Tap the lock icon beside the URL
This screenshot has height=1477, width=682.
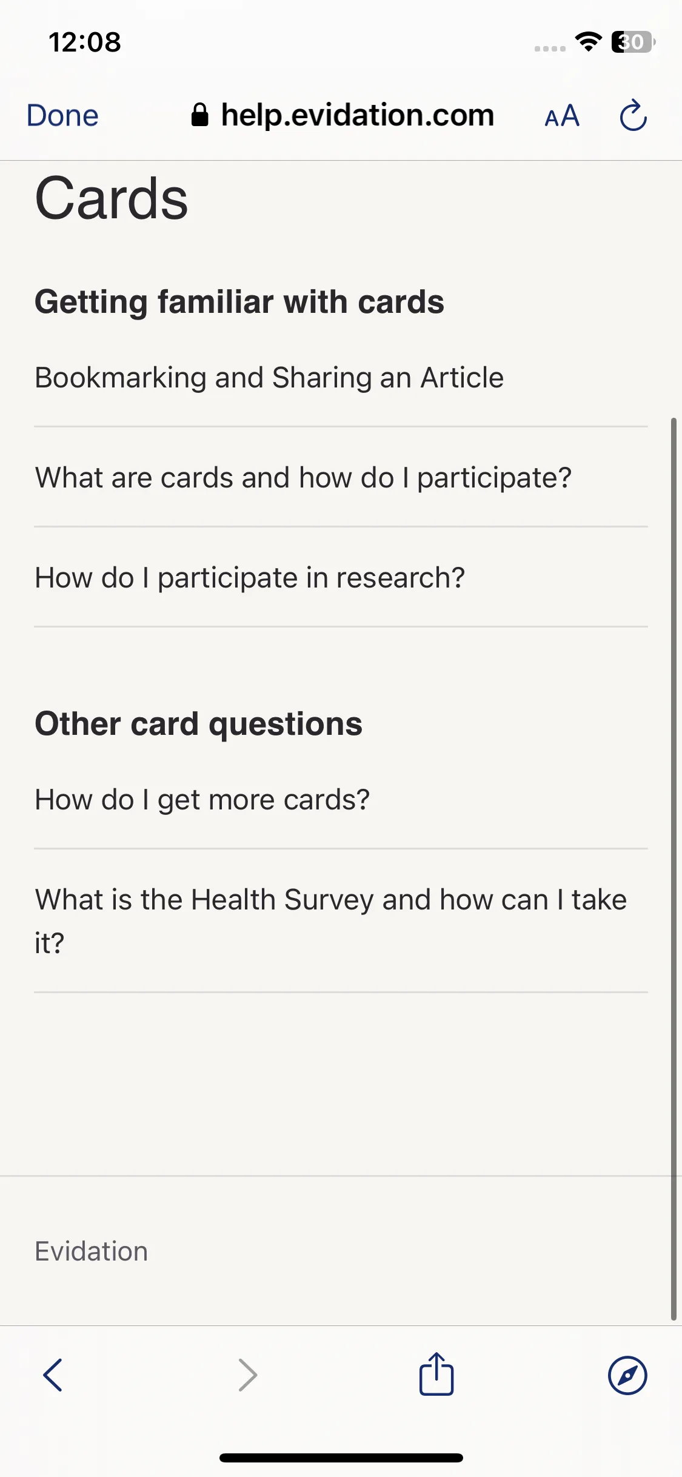[x=200, y=115]
